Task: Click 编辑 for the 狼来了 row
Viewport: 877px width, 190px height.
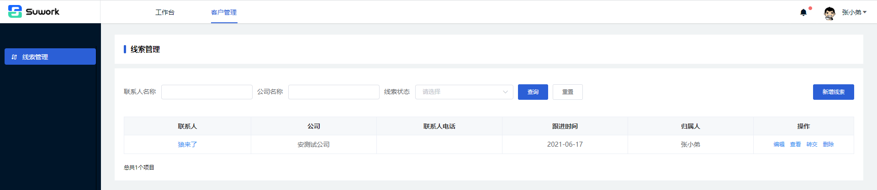Action: click(x=779, y=144)
